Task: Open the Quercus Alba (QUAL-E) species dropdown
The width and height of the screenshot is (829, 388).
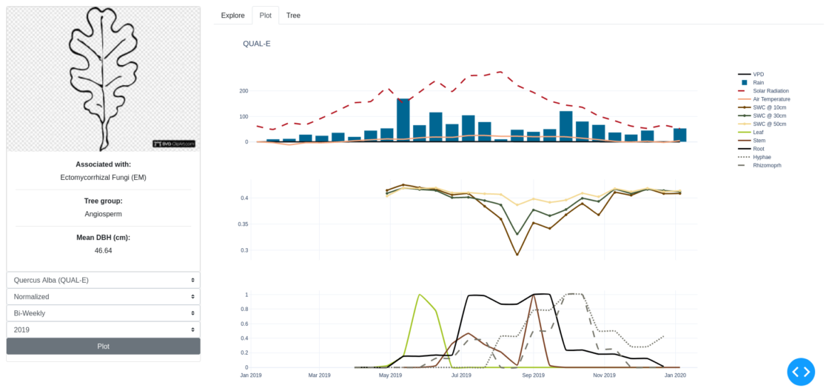Action: [x=103, y=281]
